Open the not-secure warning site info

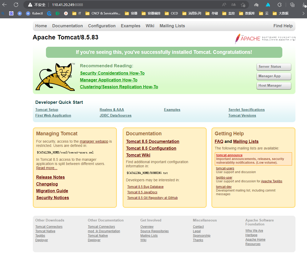pos(37,5)
